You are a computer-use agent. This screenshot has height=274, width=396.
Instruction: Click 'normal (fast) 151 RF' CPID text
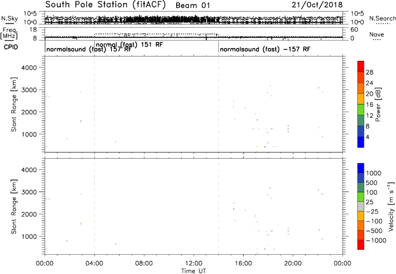coord(130,45)
